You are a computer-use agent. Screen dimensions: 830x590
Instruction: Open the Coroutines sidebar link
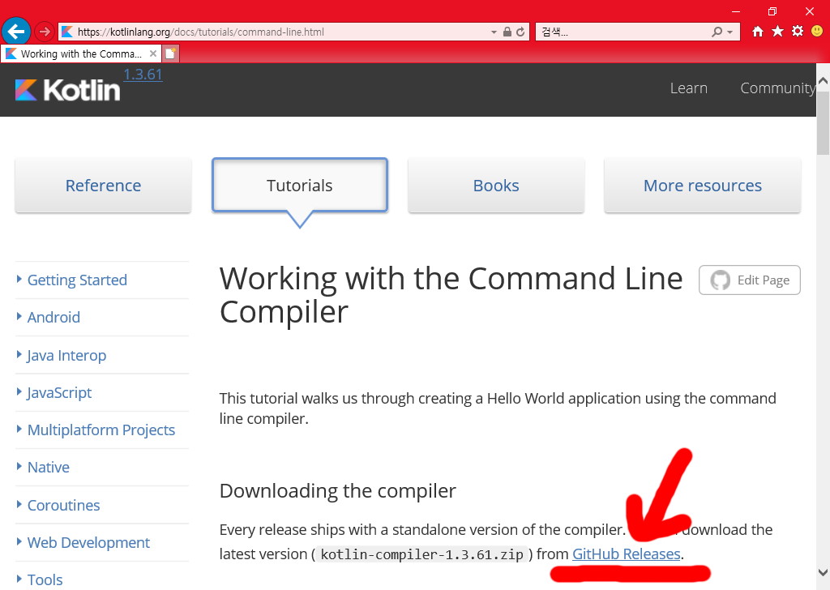(63, 506)
